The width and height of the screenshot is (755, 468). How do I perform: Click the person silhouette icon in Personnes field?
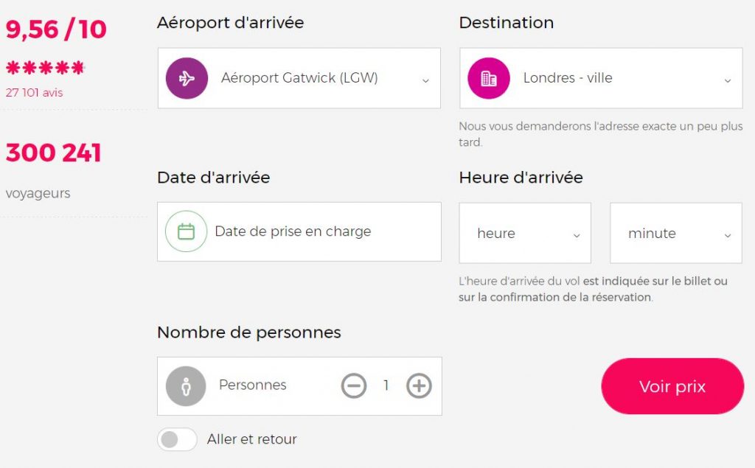pyautogui.click(x=186, y=385)
